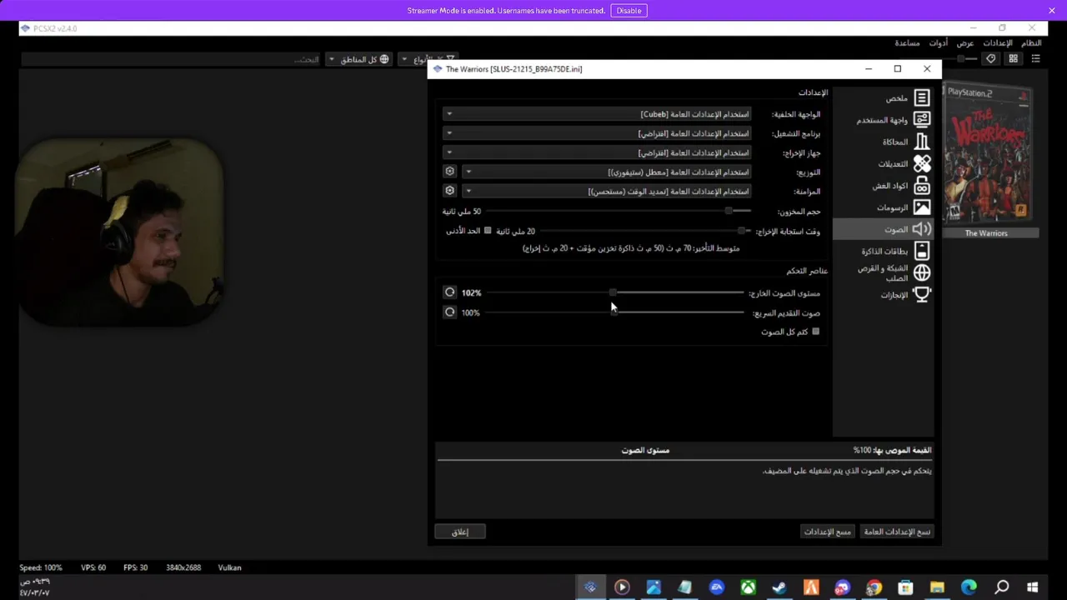Screen dimensions: 1067x600
Task: Reset fast-forward volume 100% to default
Action: 450,312
